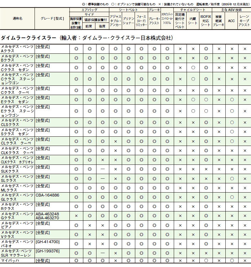Select the CLKクラス クーペ row name

pyautogui.click(x=17, y=151)
